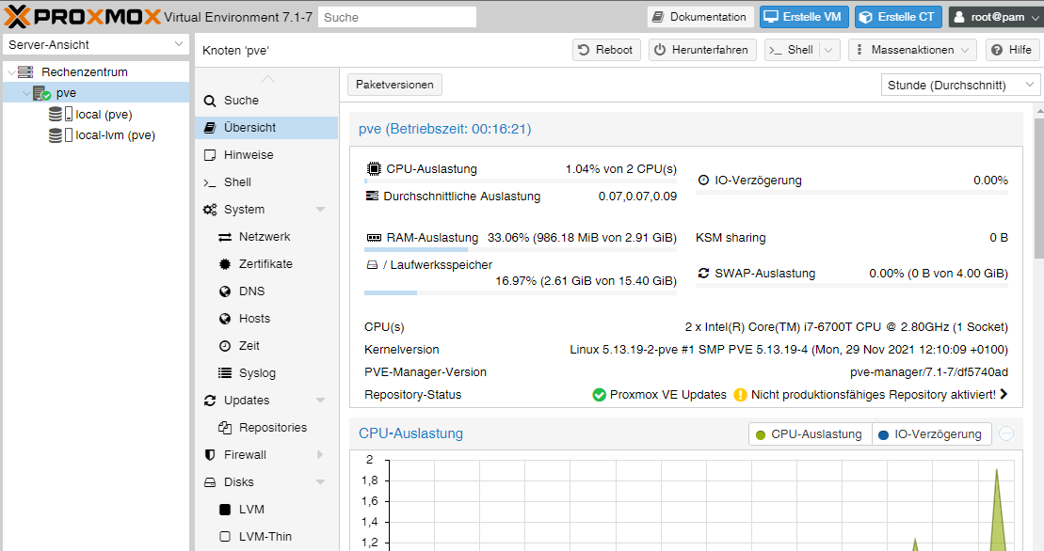Click the chart zoom reset icon
This screenshot has width=1044, height=551.
[1006, 434]
